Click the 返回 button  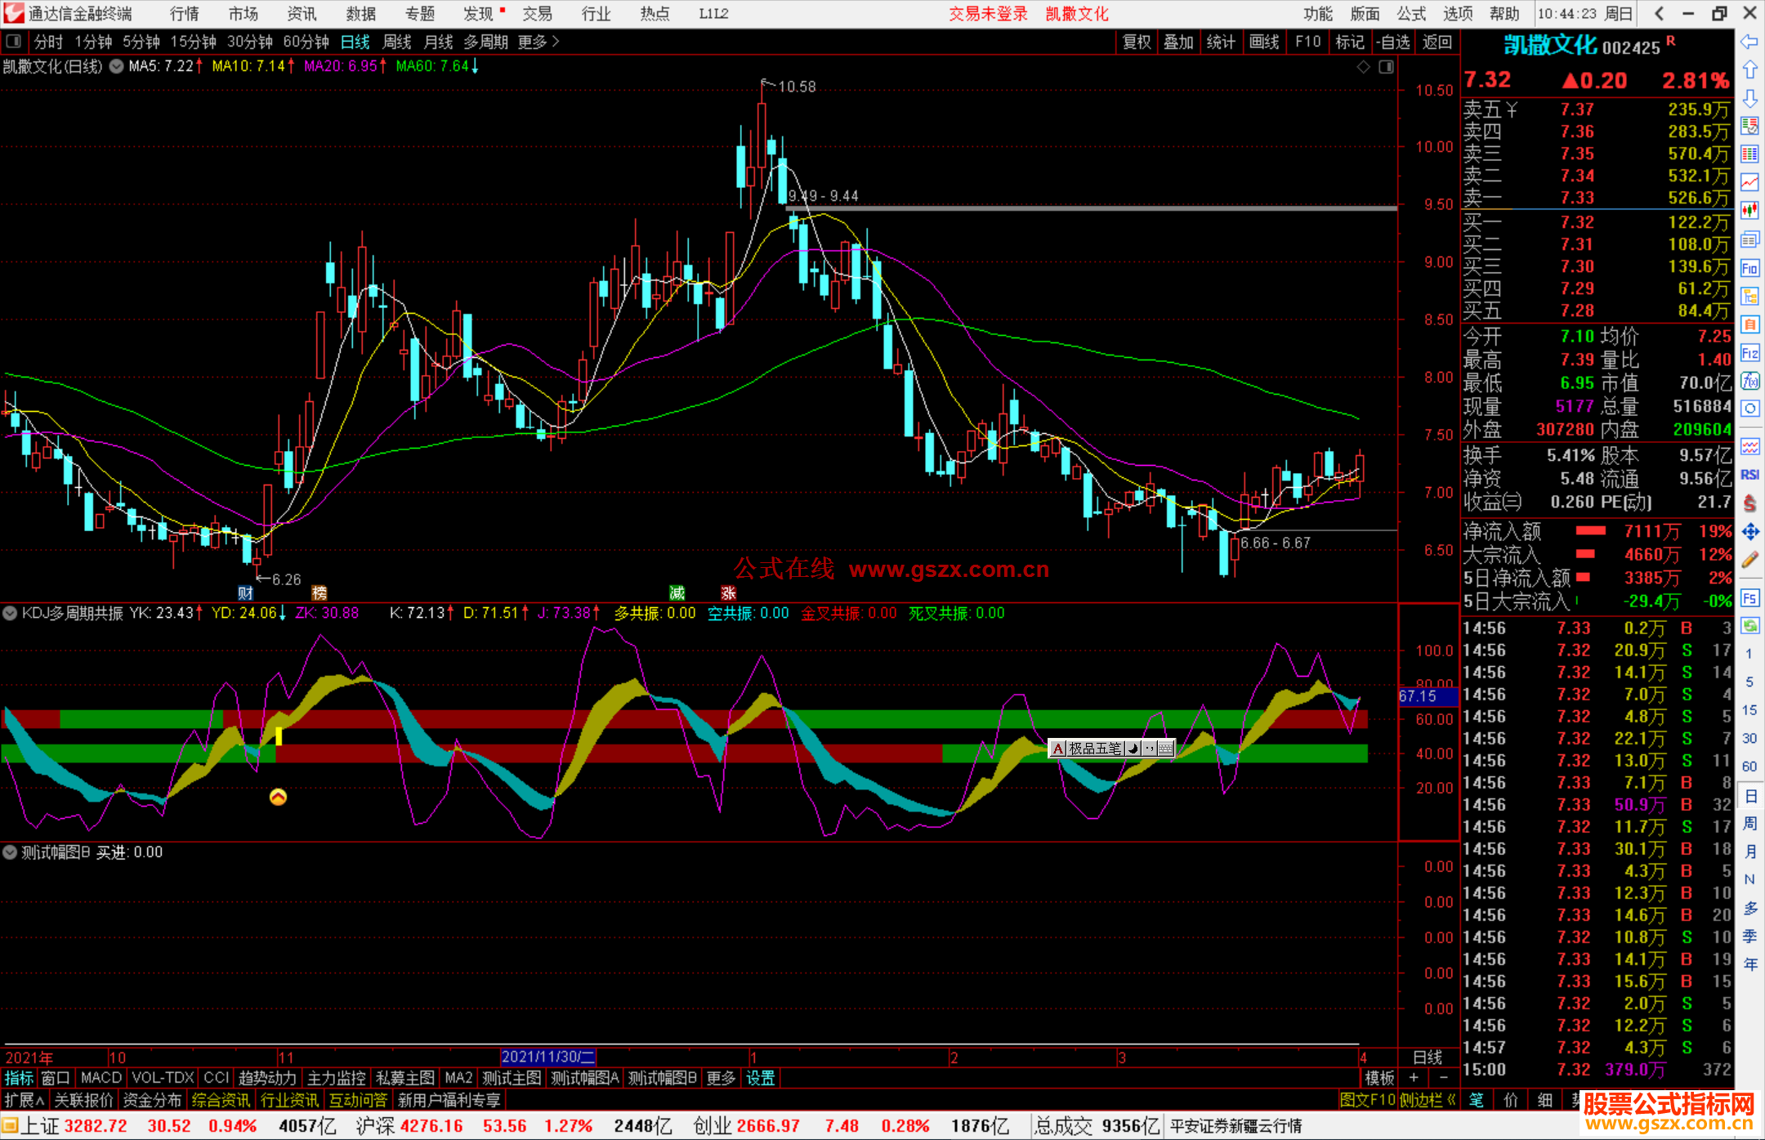tap(1437, 42)
